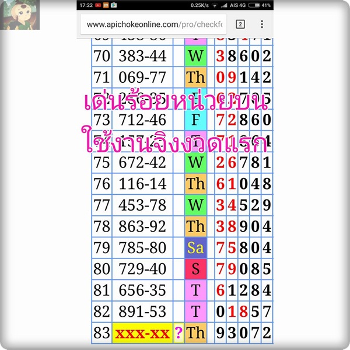Tap the AIS 4G carrier label

pyautogui.click(x=238, y=5)
